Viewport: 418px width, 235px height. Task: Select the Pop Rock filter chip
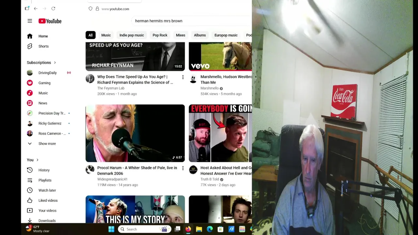(x=160, y=35)
